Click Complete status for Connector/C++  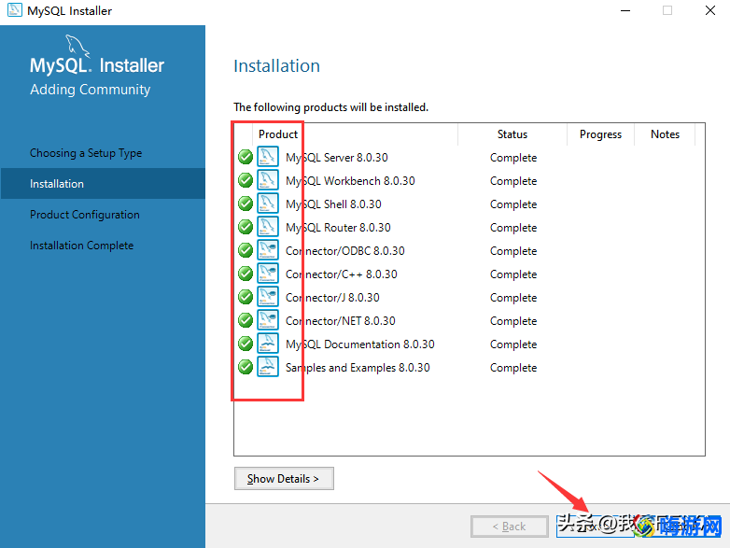513,274
